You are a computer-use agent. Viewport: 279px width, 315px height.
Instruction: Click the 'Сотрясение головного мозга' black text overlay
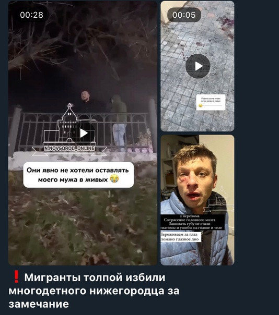(190, 220)
